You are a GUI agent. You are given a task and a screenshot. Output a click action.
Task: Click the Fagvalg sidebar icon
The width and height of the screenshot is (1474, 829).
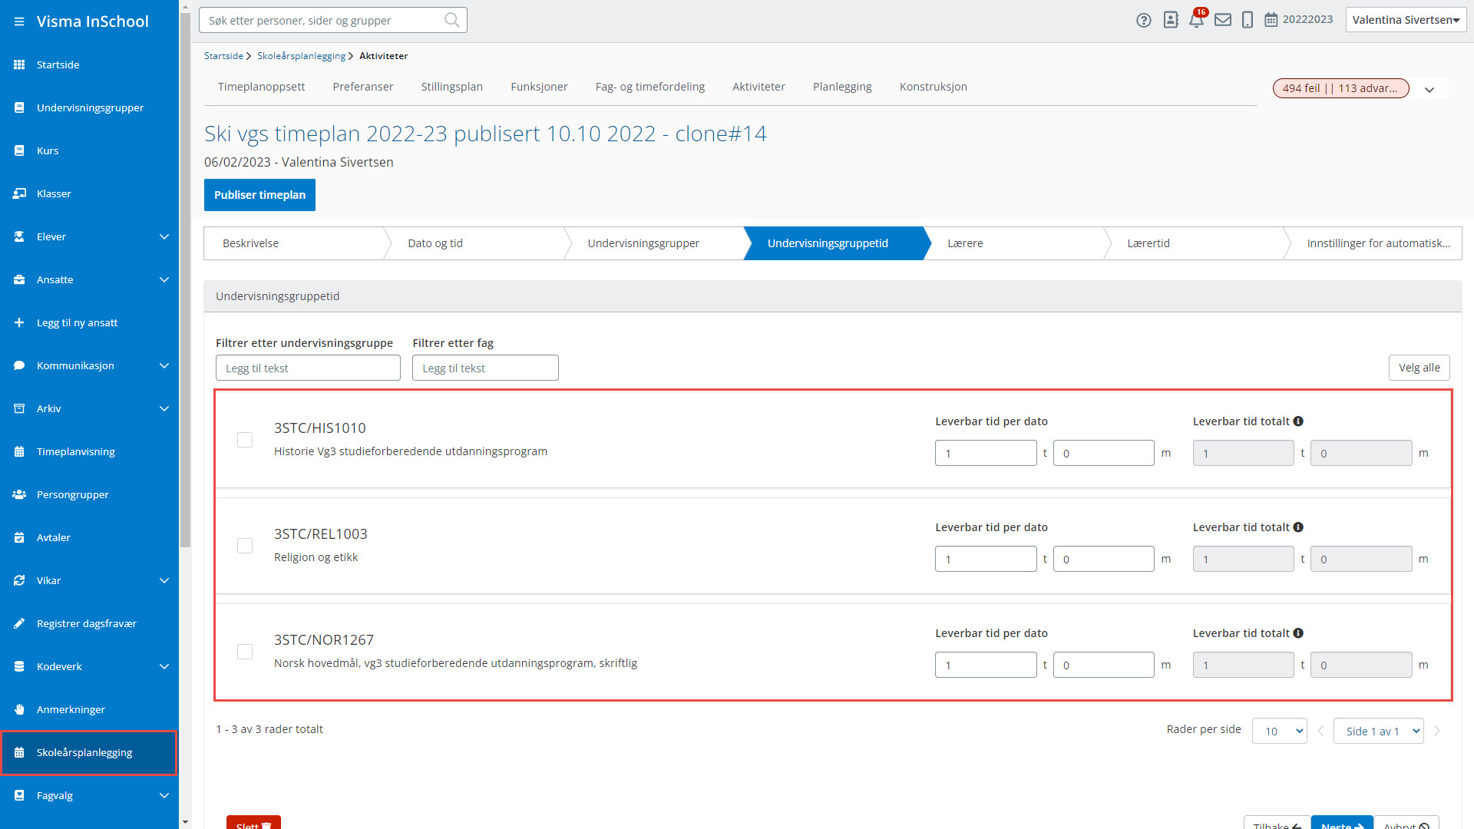pyautogui.click(x=19, y=795)
